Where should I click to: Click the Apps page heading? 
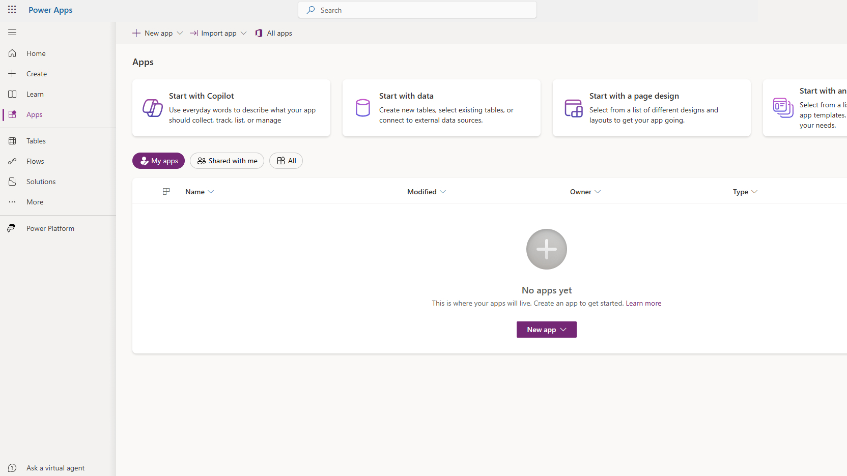143,62
